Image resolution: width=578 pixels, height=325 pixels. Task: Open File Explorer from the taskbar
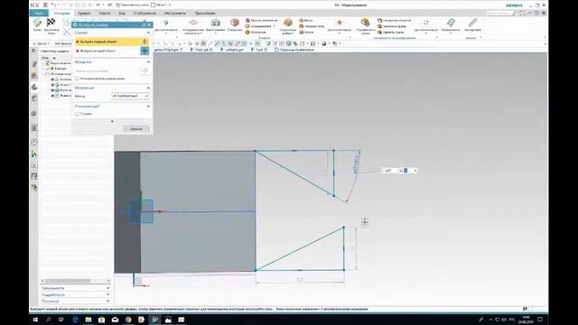(x=89, y=320)
